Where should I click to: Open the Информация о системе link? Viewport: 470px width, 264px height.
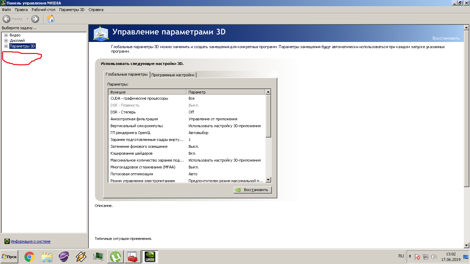30,241
